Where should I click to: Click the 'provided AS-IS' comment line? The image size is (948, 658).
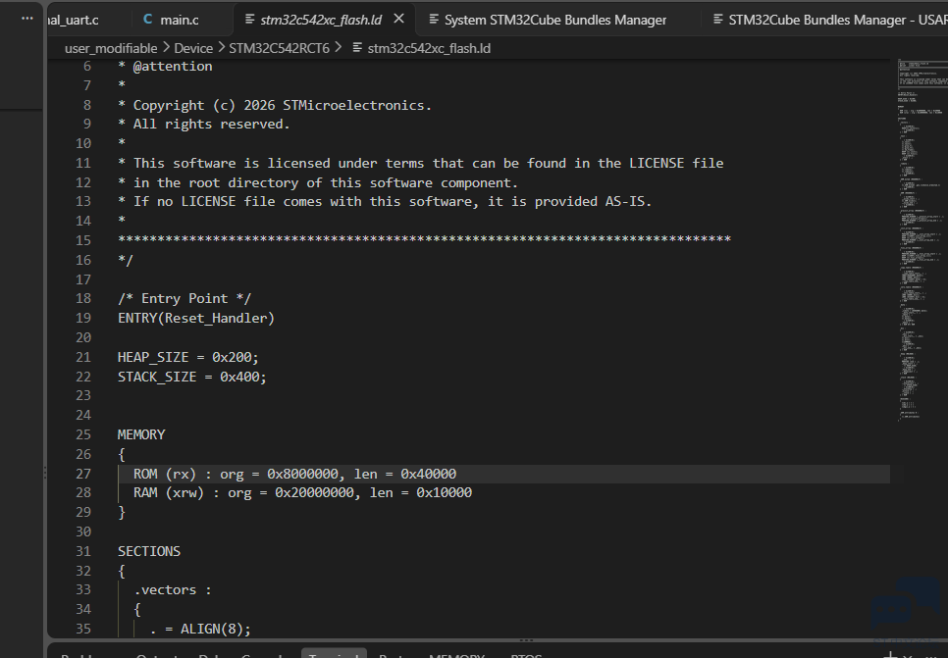385,201
